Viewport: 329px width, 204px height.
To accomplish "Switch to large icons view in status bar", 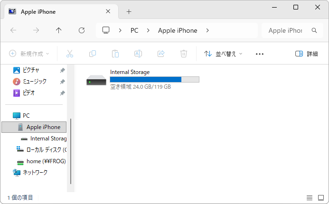I will [x=321, y=197].
